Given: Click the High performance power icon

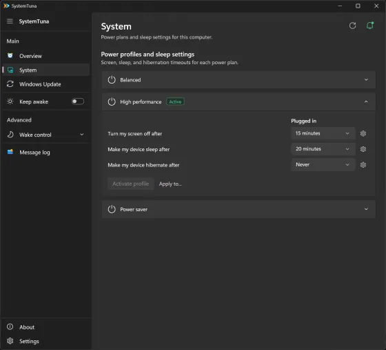Looking at the screenshot, I should point(112,101).
